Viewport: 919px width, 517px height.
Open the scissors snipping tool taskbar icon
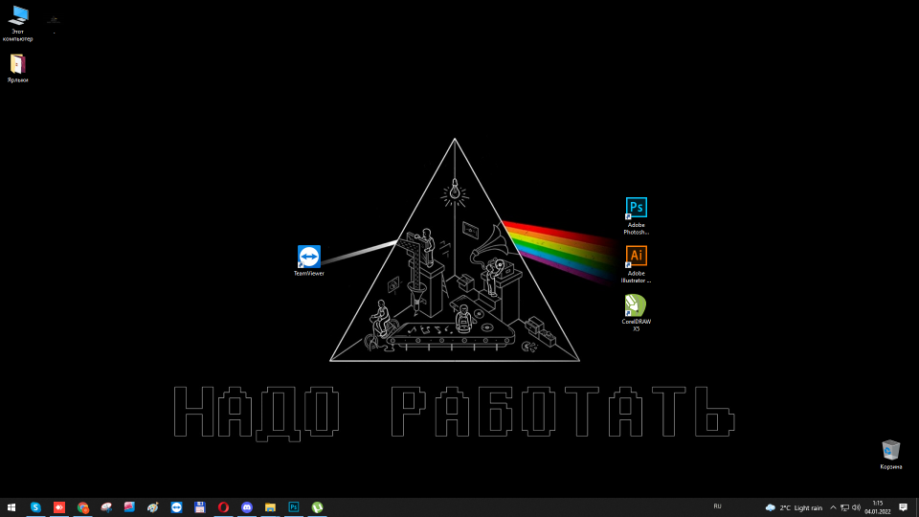[x=106, y=507]
